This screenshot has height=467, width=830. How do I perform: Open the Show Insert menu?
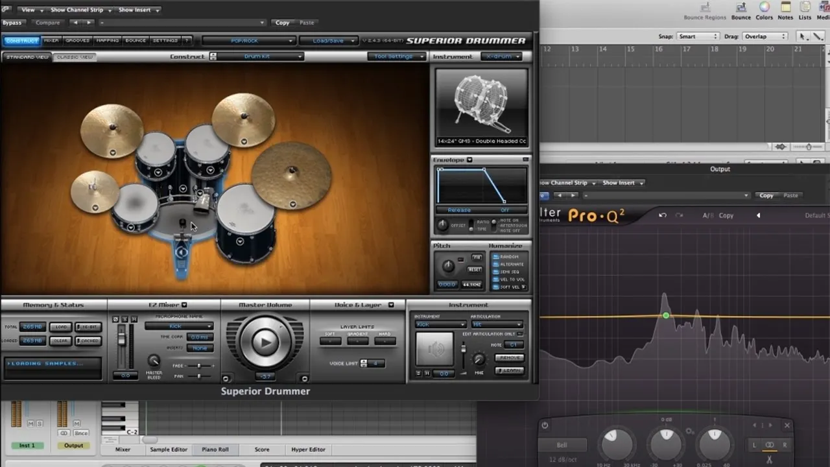pyautogui.click(x=138, y=10)
